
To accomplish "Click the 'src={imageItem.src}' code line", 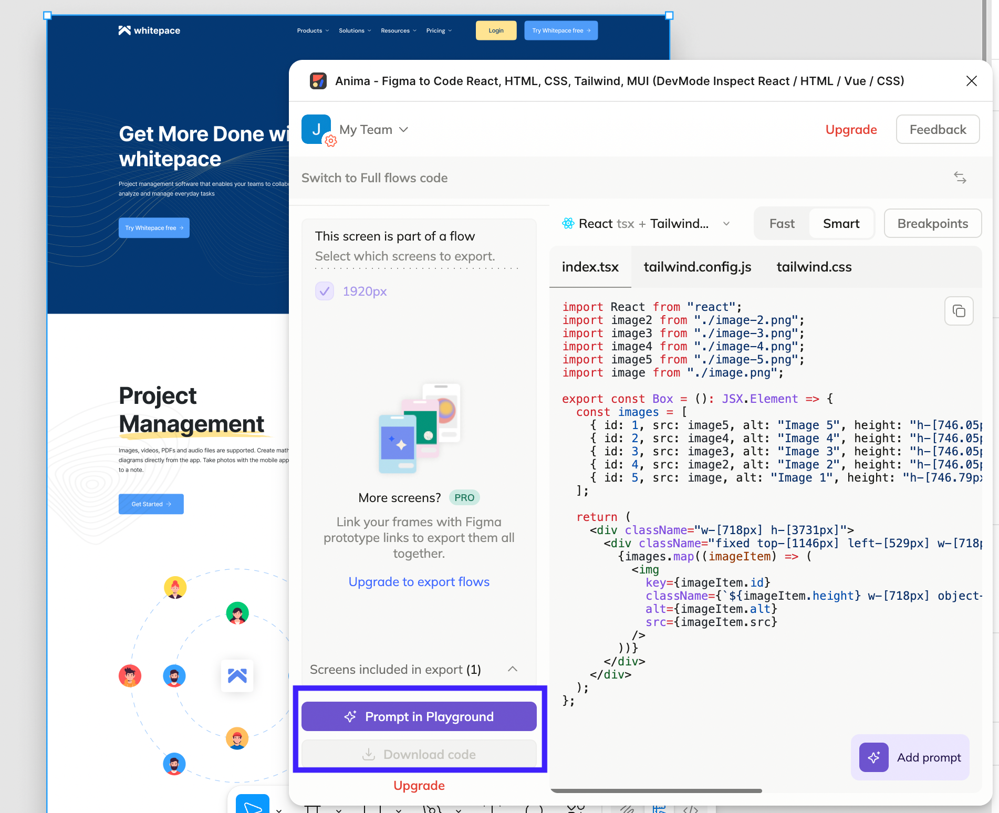I will point(711,622).
